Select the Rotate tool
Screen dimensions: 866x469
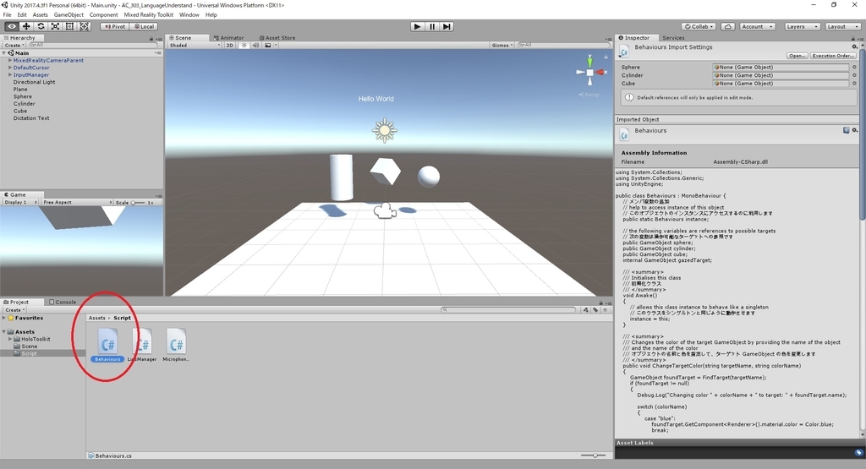click(x=41, y=26)
